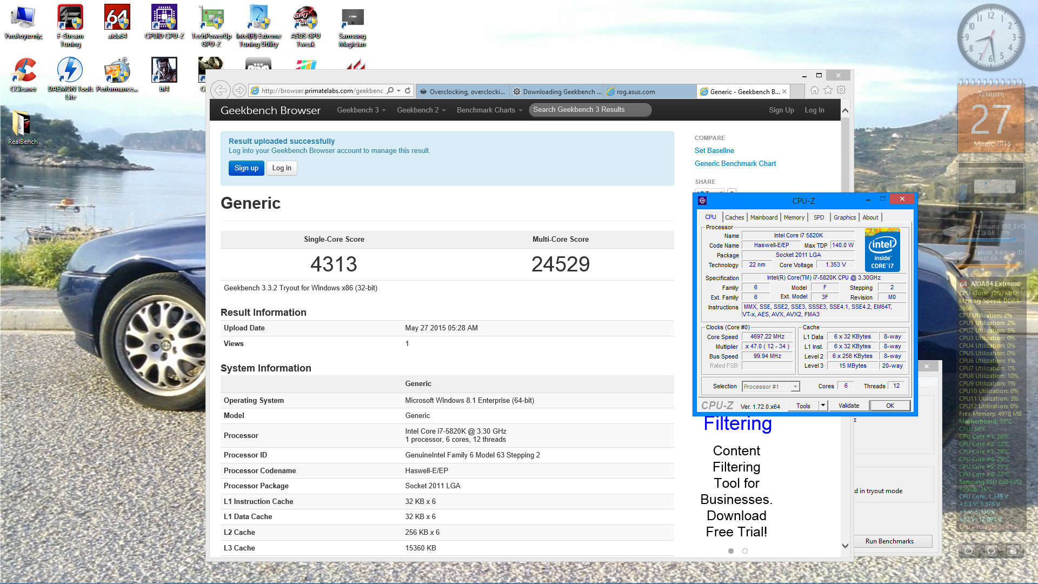Screen dimensions: 1038x584
Task: Open CCleaner desktop icon
Action: [x=23, y=75]
